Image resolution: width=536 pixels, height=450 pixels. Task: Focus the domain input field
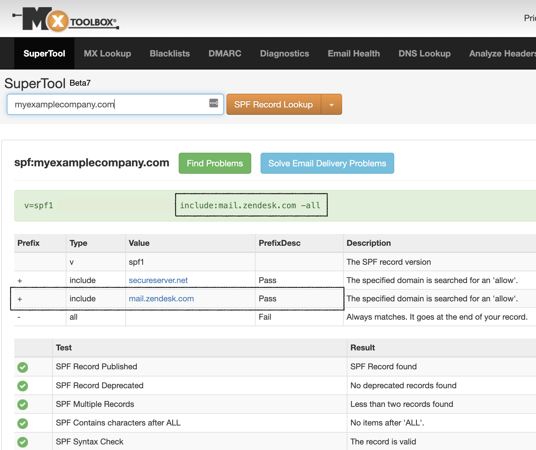(x=115, y=104)
